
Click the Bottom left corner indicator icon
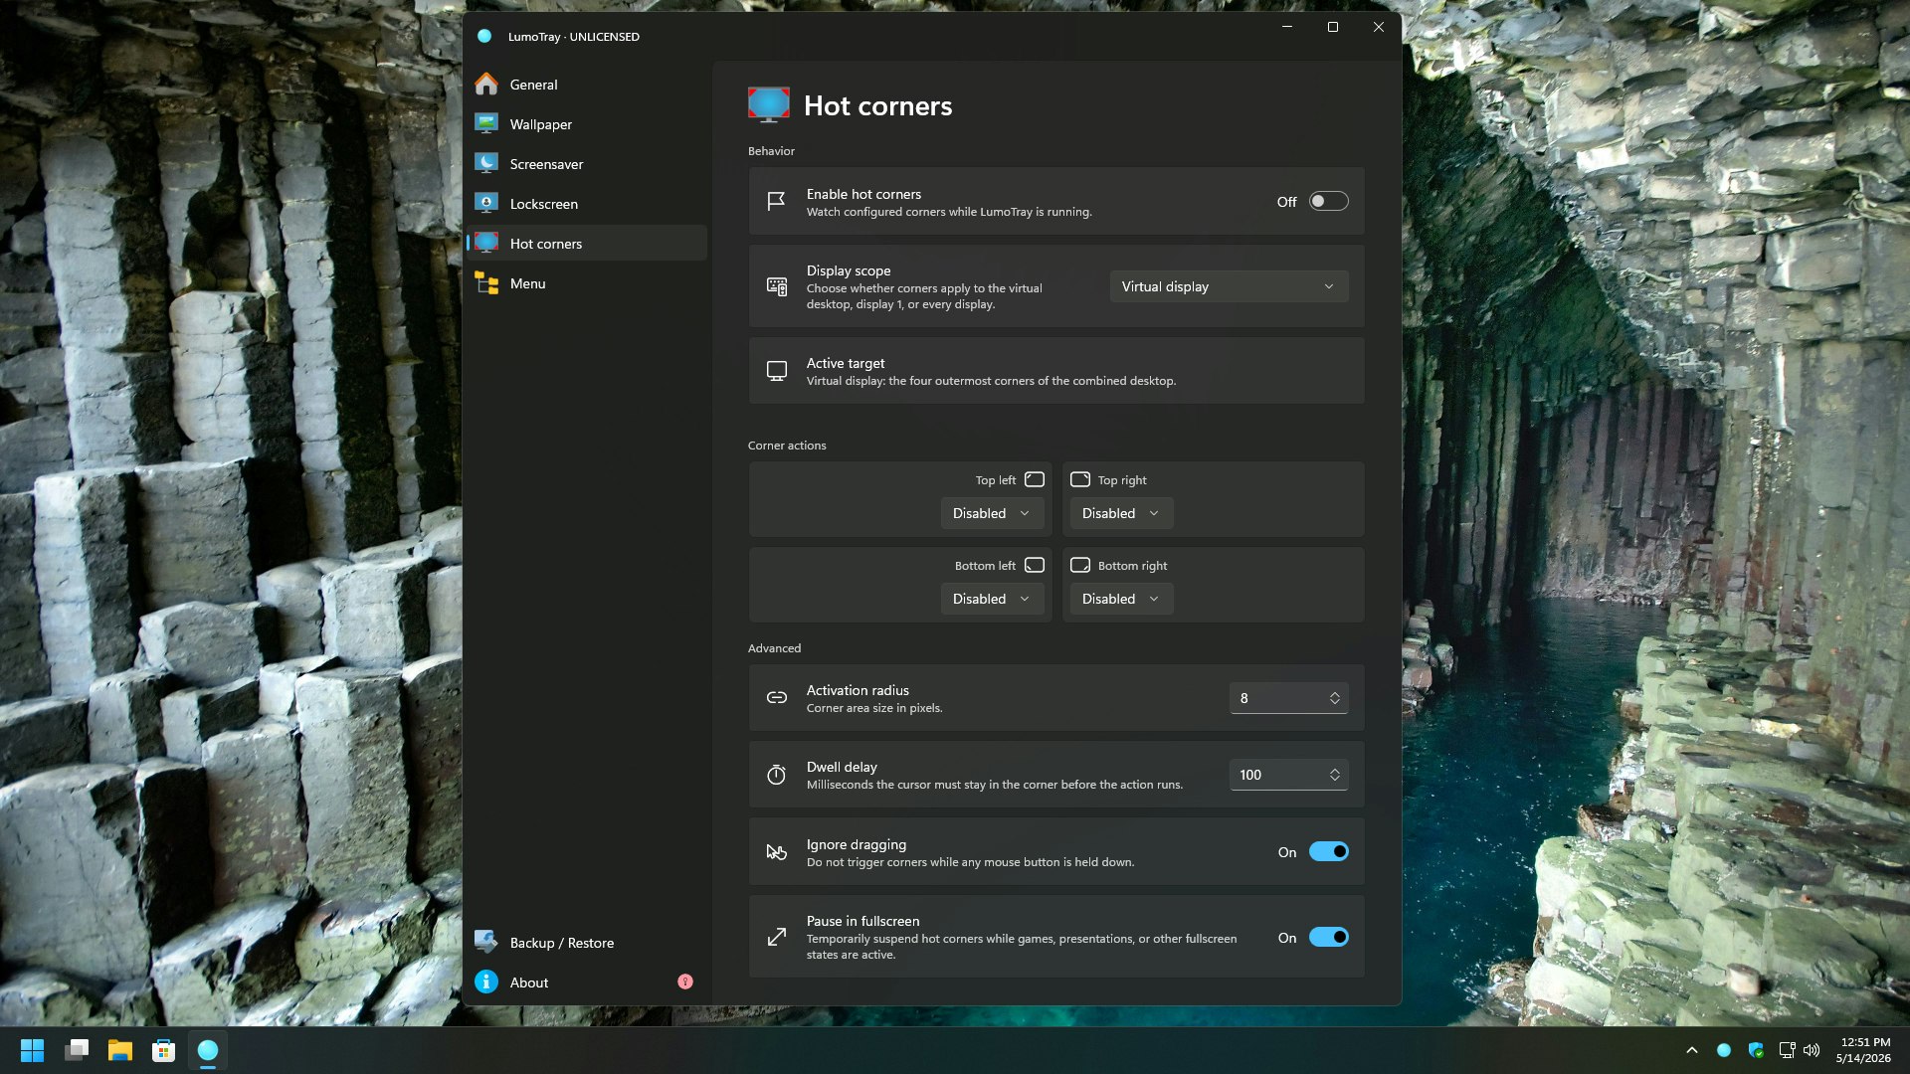coord(1035,565)
